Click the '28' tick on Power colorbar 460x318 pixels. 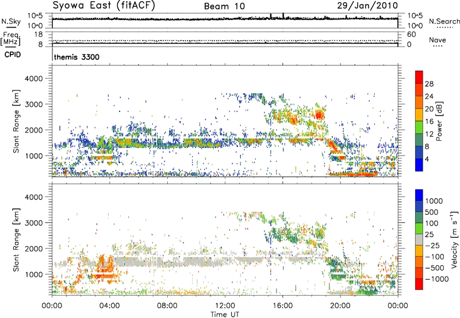(429, 84)
